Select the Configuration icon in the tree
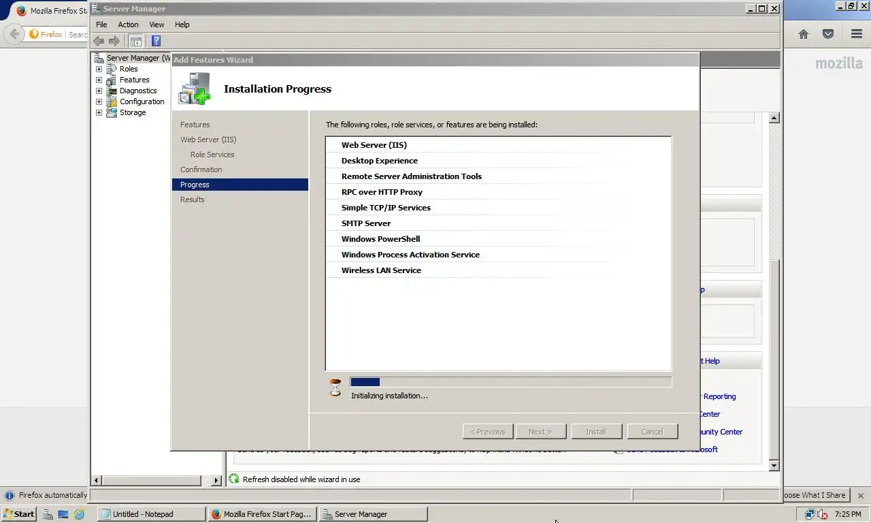The width and height of the screenshot is (871, 523). coord(111,101)
